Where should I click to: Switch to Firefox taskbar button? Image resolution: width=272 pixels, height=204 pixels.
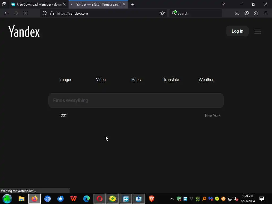pyautogui.click(x=35, y=199)
